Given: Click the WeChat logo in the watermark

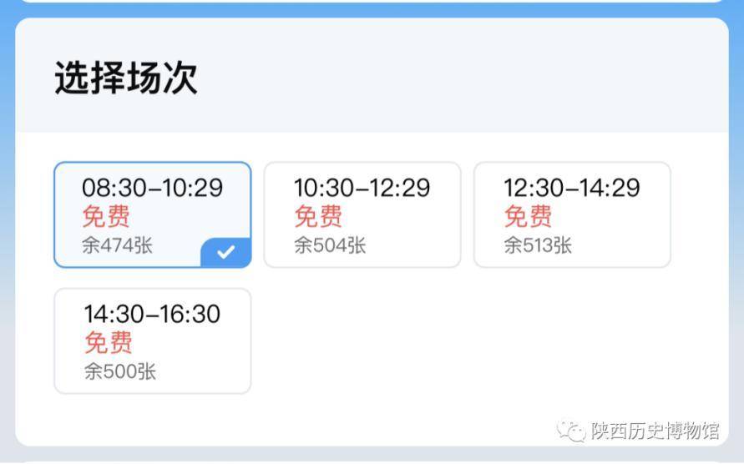Looking at the screenshot, I should click(x=571, y=431).
